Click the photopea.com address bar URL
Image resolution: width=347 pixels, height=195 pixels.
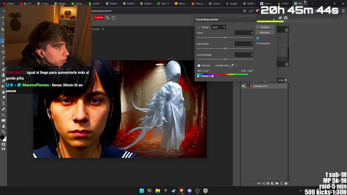pos(102,11)
